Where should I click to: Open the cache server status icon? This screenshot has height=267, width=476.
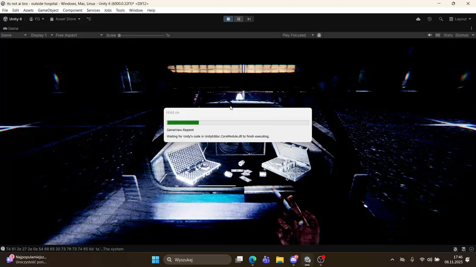click(463, 249)
